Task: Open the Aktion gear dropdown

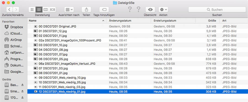Action: [x=163, y=10]
